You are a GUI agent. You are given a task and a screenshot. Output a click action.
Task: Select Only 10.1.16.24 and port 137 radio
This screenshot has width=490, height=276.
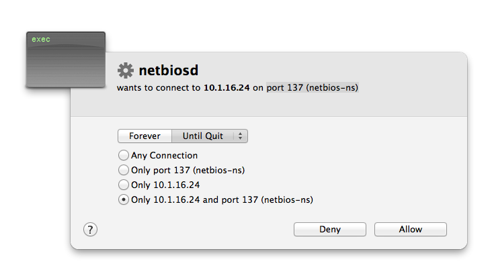pos(124,199)
